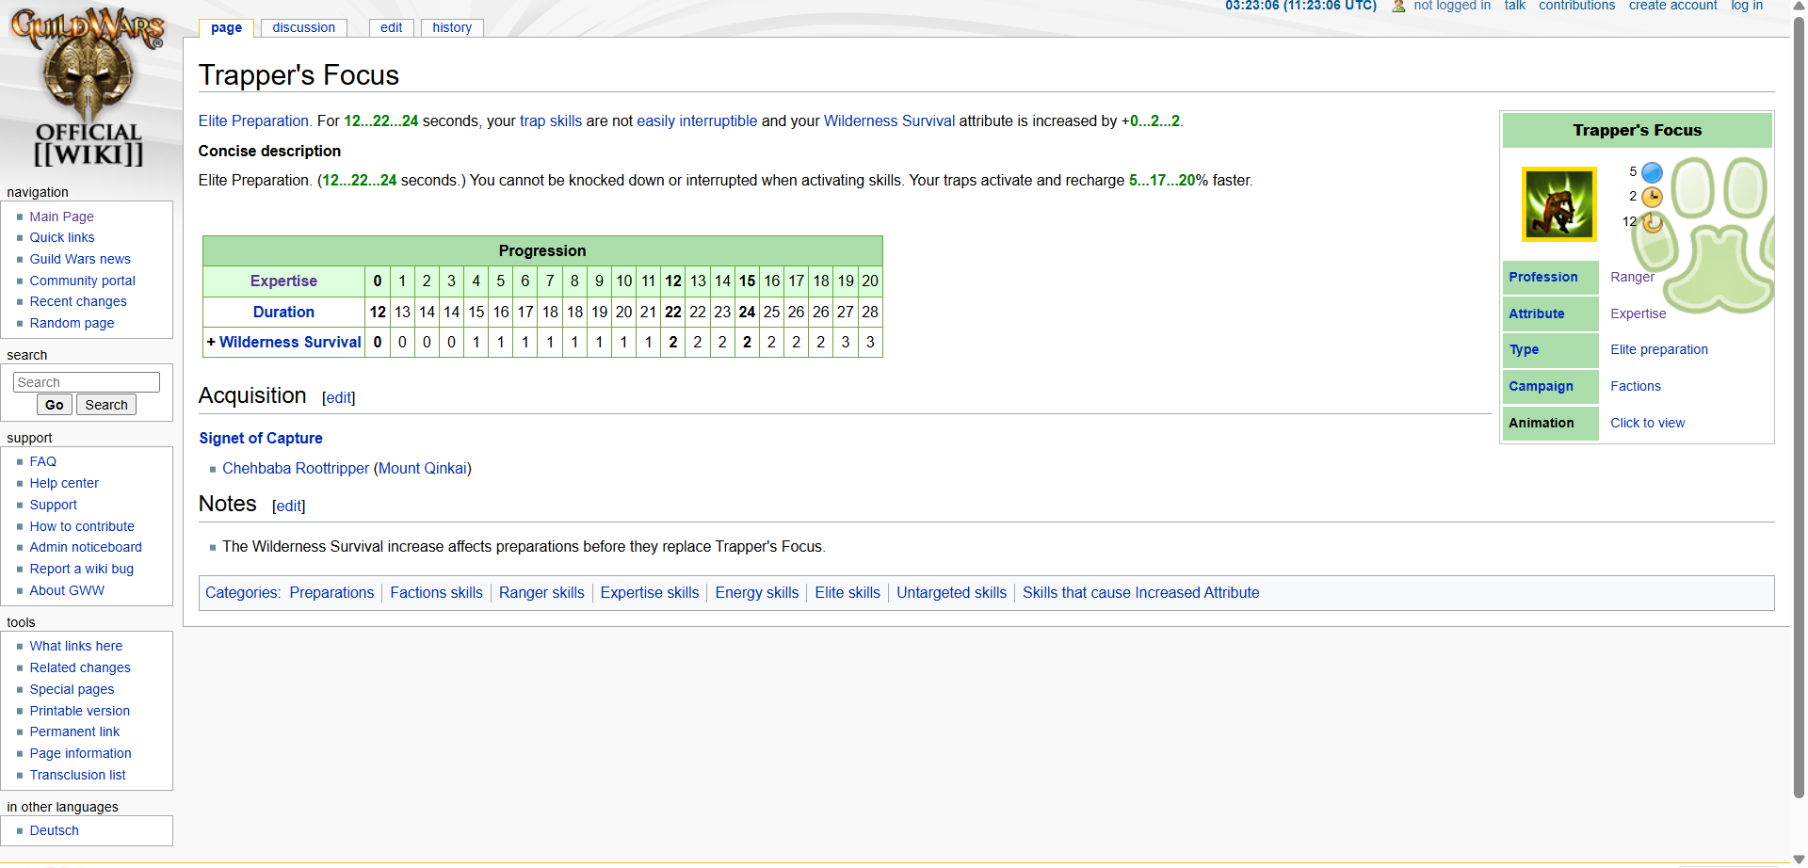Open Factions skills category
This screenshot has width=1808, height=868.
point(436,592)
